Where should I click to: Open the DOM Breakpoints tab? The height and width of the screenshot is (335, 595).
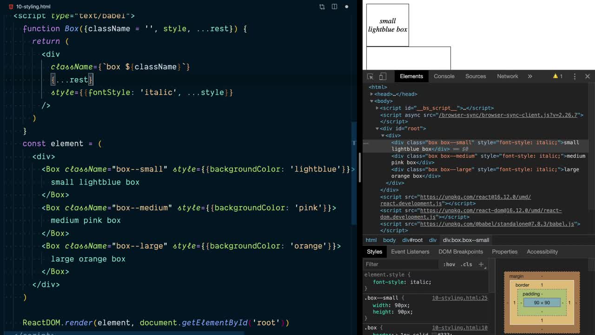click(x=461, y=252)
